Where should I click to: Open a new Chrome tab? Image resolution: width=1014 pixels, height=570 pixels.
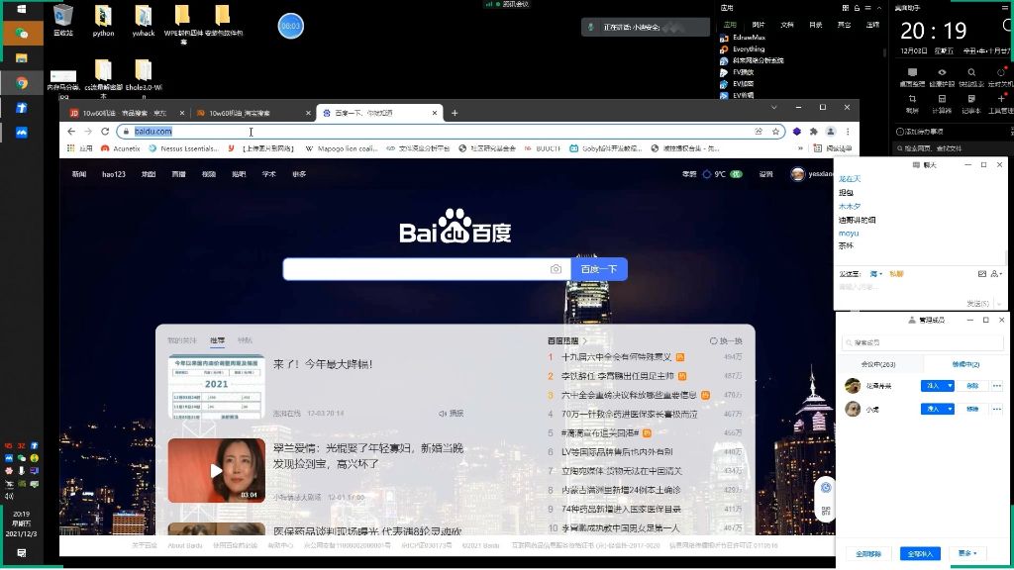point(455,113)
